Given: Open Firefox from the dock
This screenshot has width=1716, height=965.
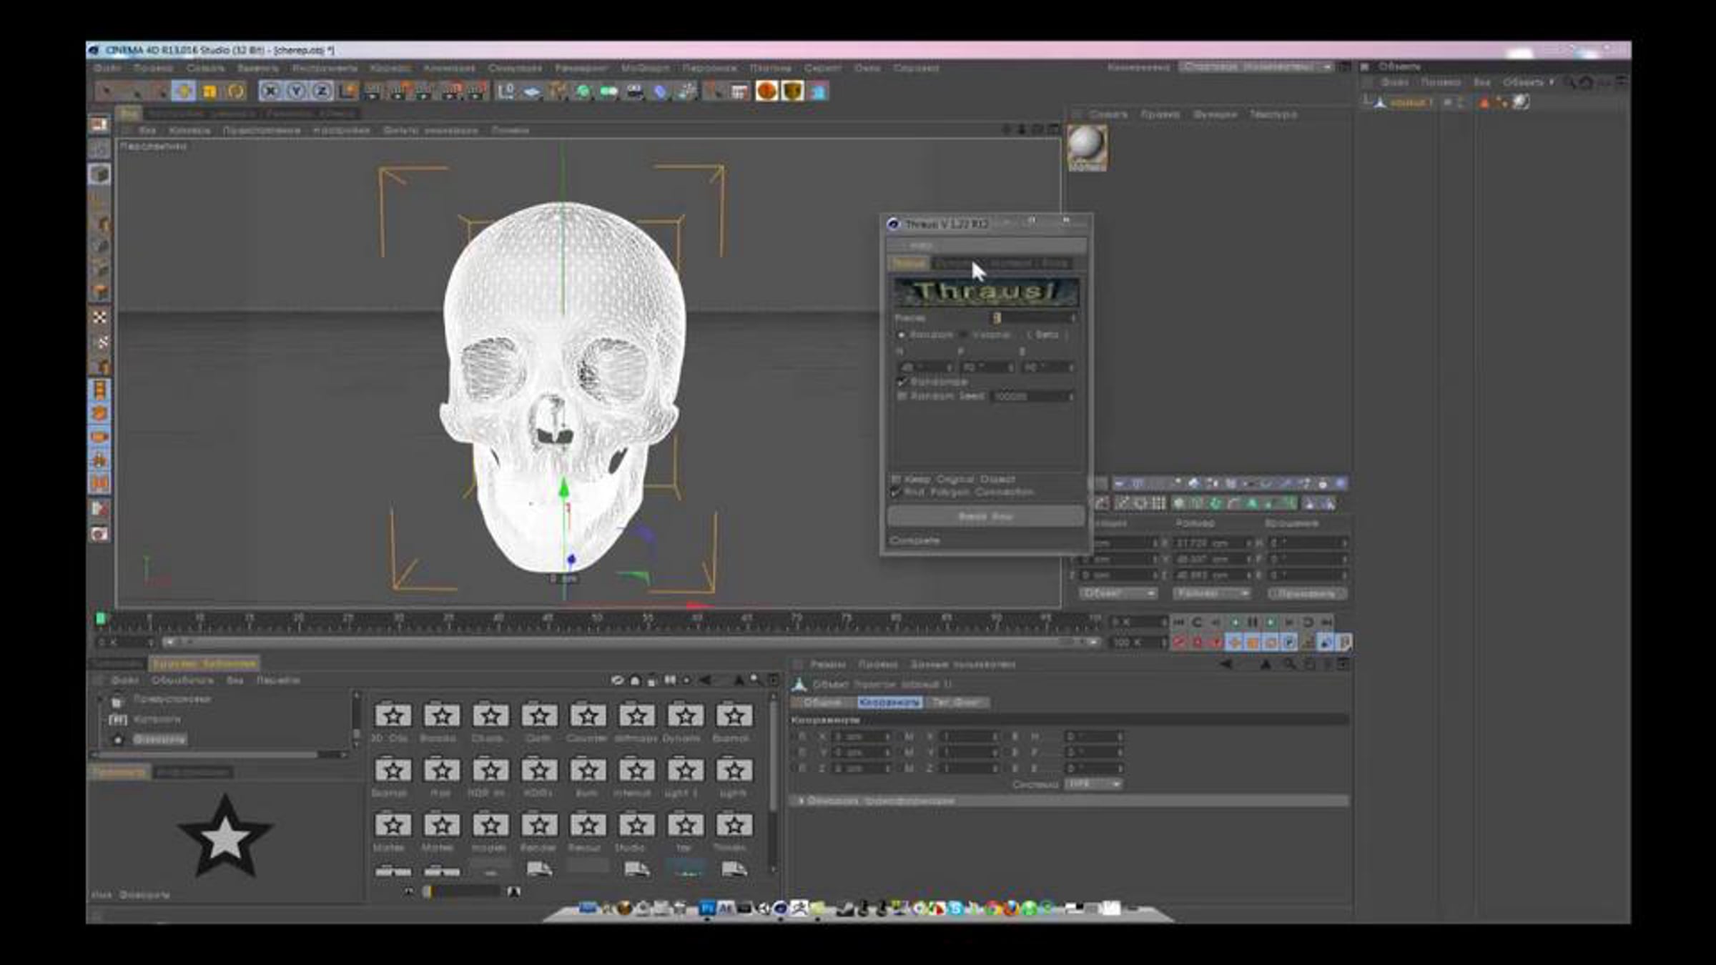Looking at the screenshot, I should [x=1010, y=909].
